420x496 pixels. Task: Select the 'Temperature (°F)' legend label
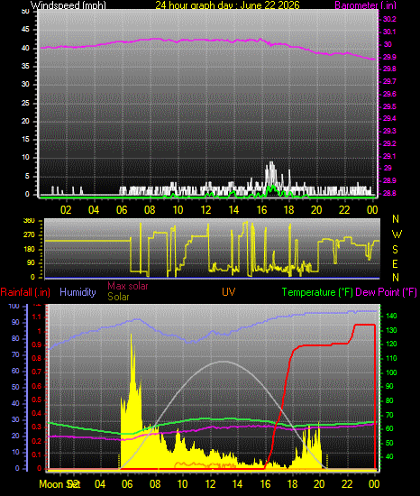317,292
